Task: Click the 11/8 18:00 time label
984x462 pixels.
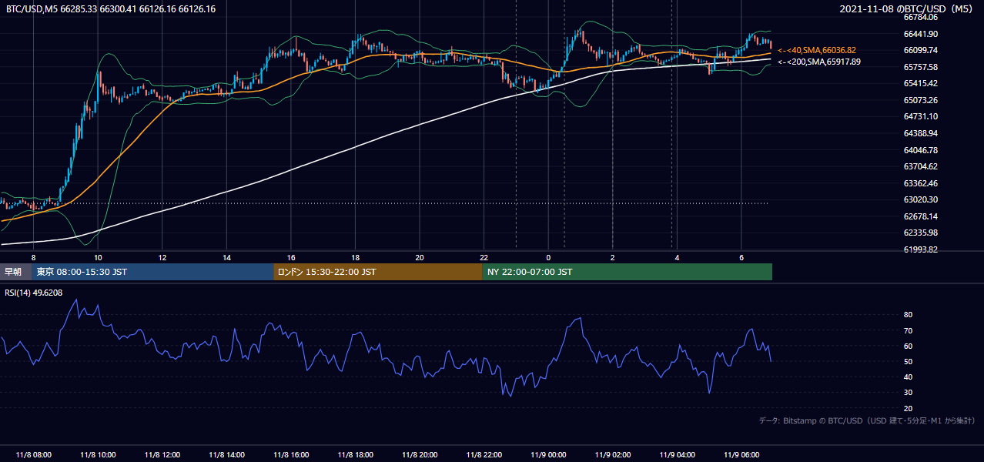Action: click(x=355, y=454)
